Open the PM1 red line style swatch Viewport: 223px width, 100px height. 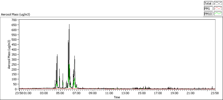tap(218, 9)
